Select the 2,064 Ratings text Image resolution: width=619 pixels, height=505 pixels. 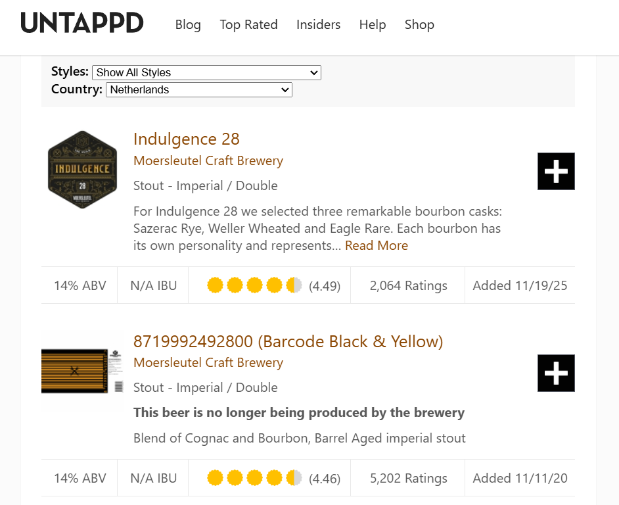408,285
